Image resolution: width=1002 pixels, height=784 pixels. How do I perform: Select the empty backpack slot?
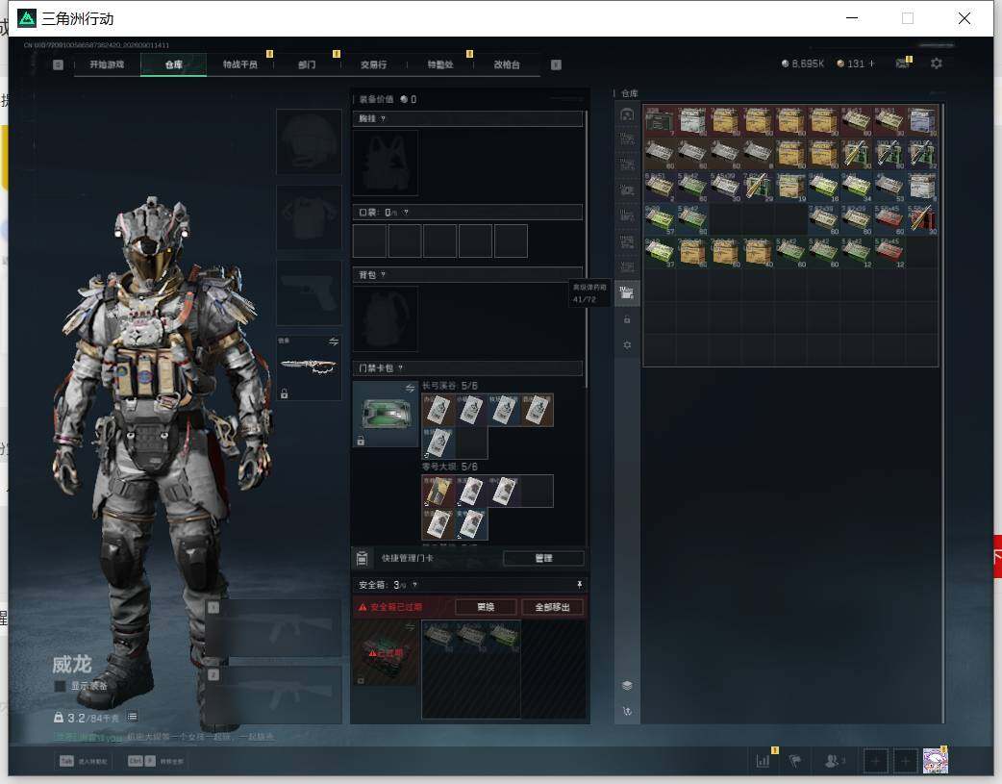[x=386, y=318]
